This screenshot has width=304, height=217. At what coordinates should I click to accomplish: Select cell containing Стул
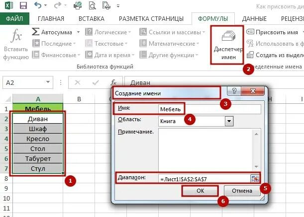[x=38, y=168]
